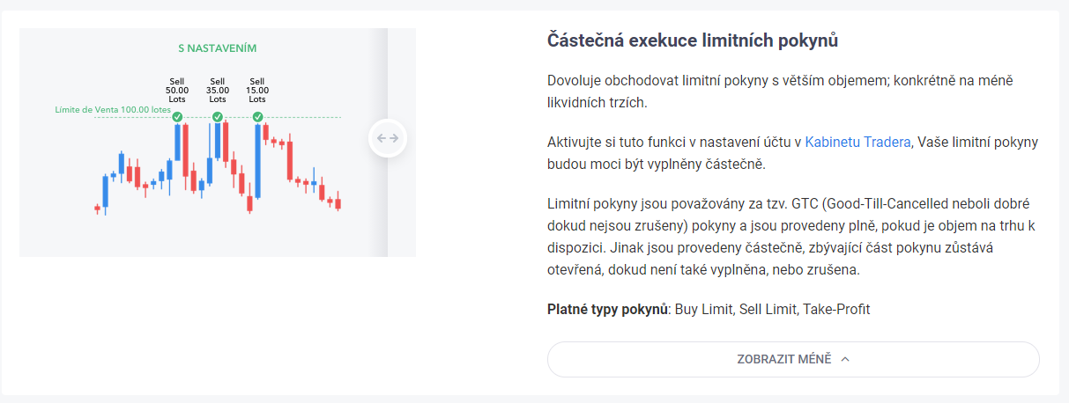Viewport: 1069px width, 403px height.
Task: Click the small red candle at the chart's far left
Action: [97, 209]
